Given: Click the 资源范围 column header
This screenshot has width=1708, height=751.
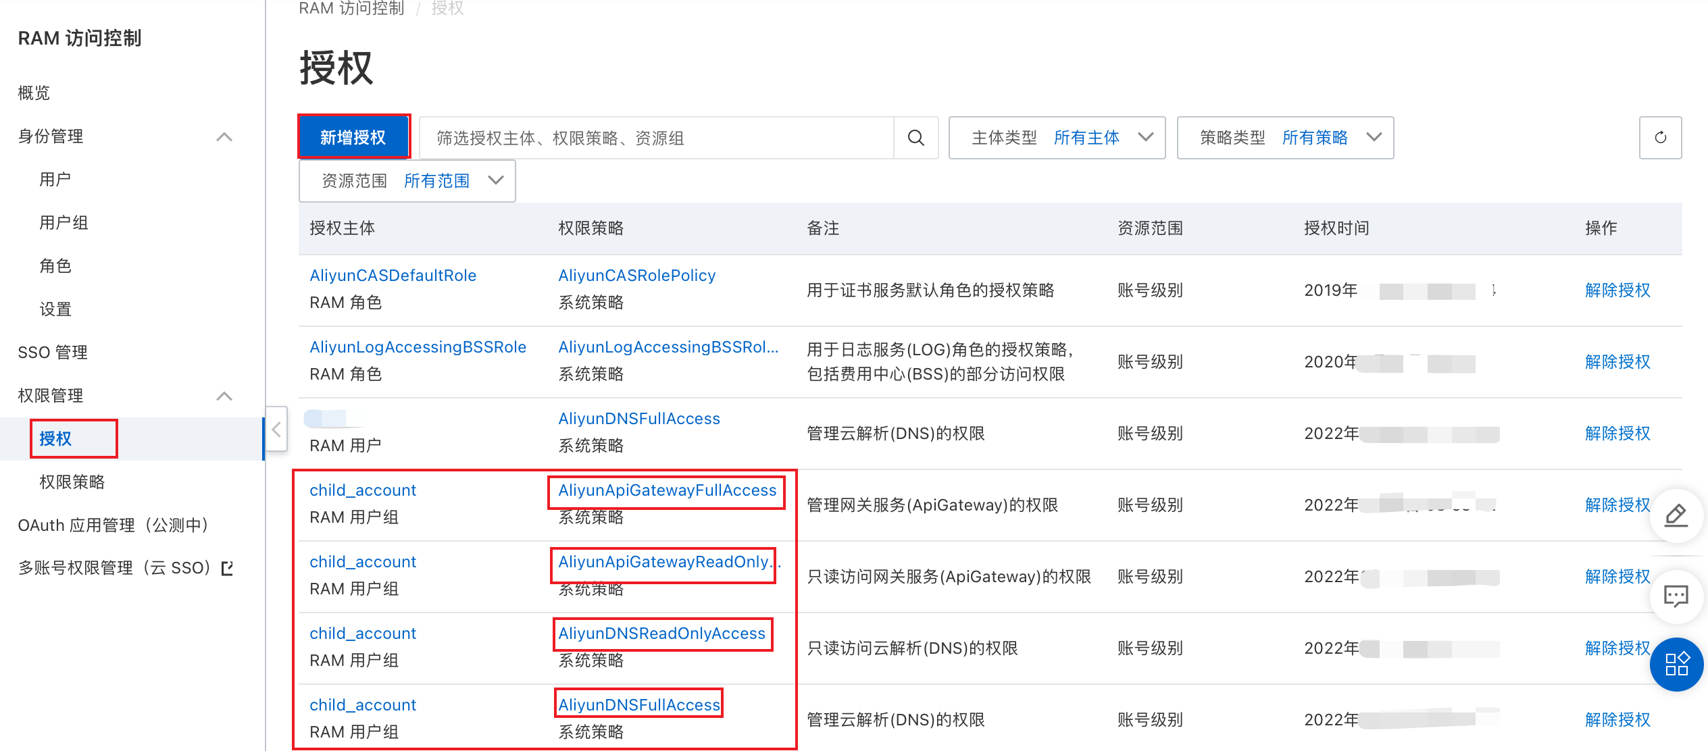Looking at the screenshot, I should click(1150, 228).
